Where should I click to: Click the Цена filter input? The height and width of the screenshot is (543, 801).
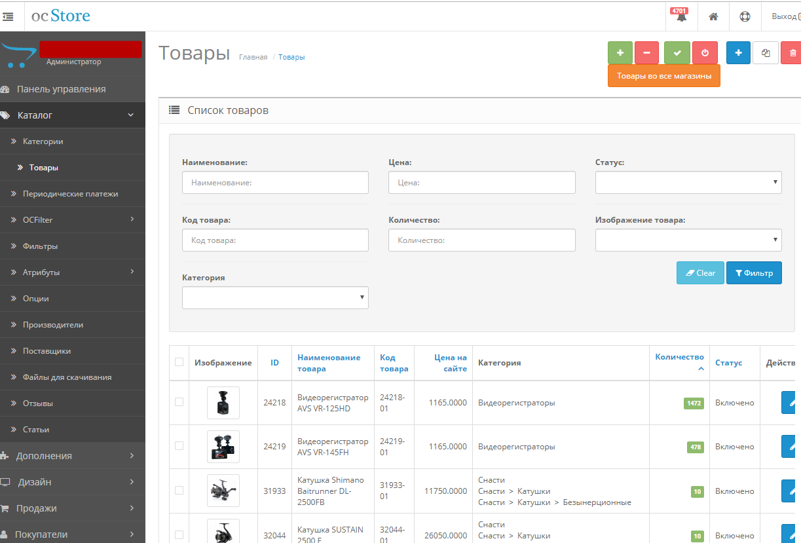(482, 183)
